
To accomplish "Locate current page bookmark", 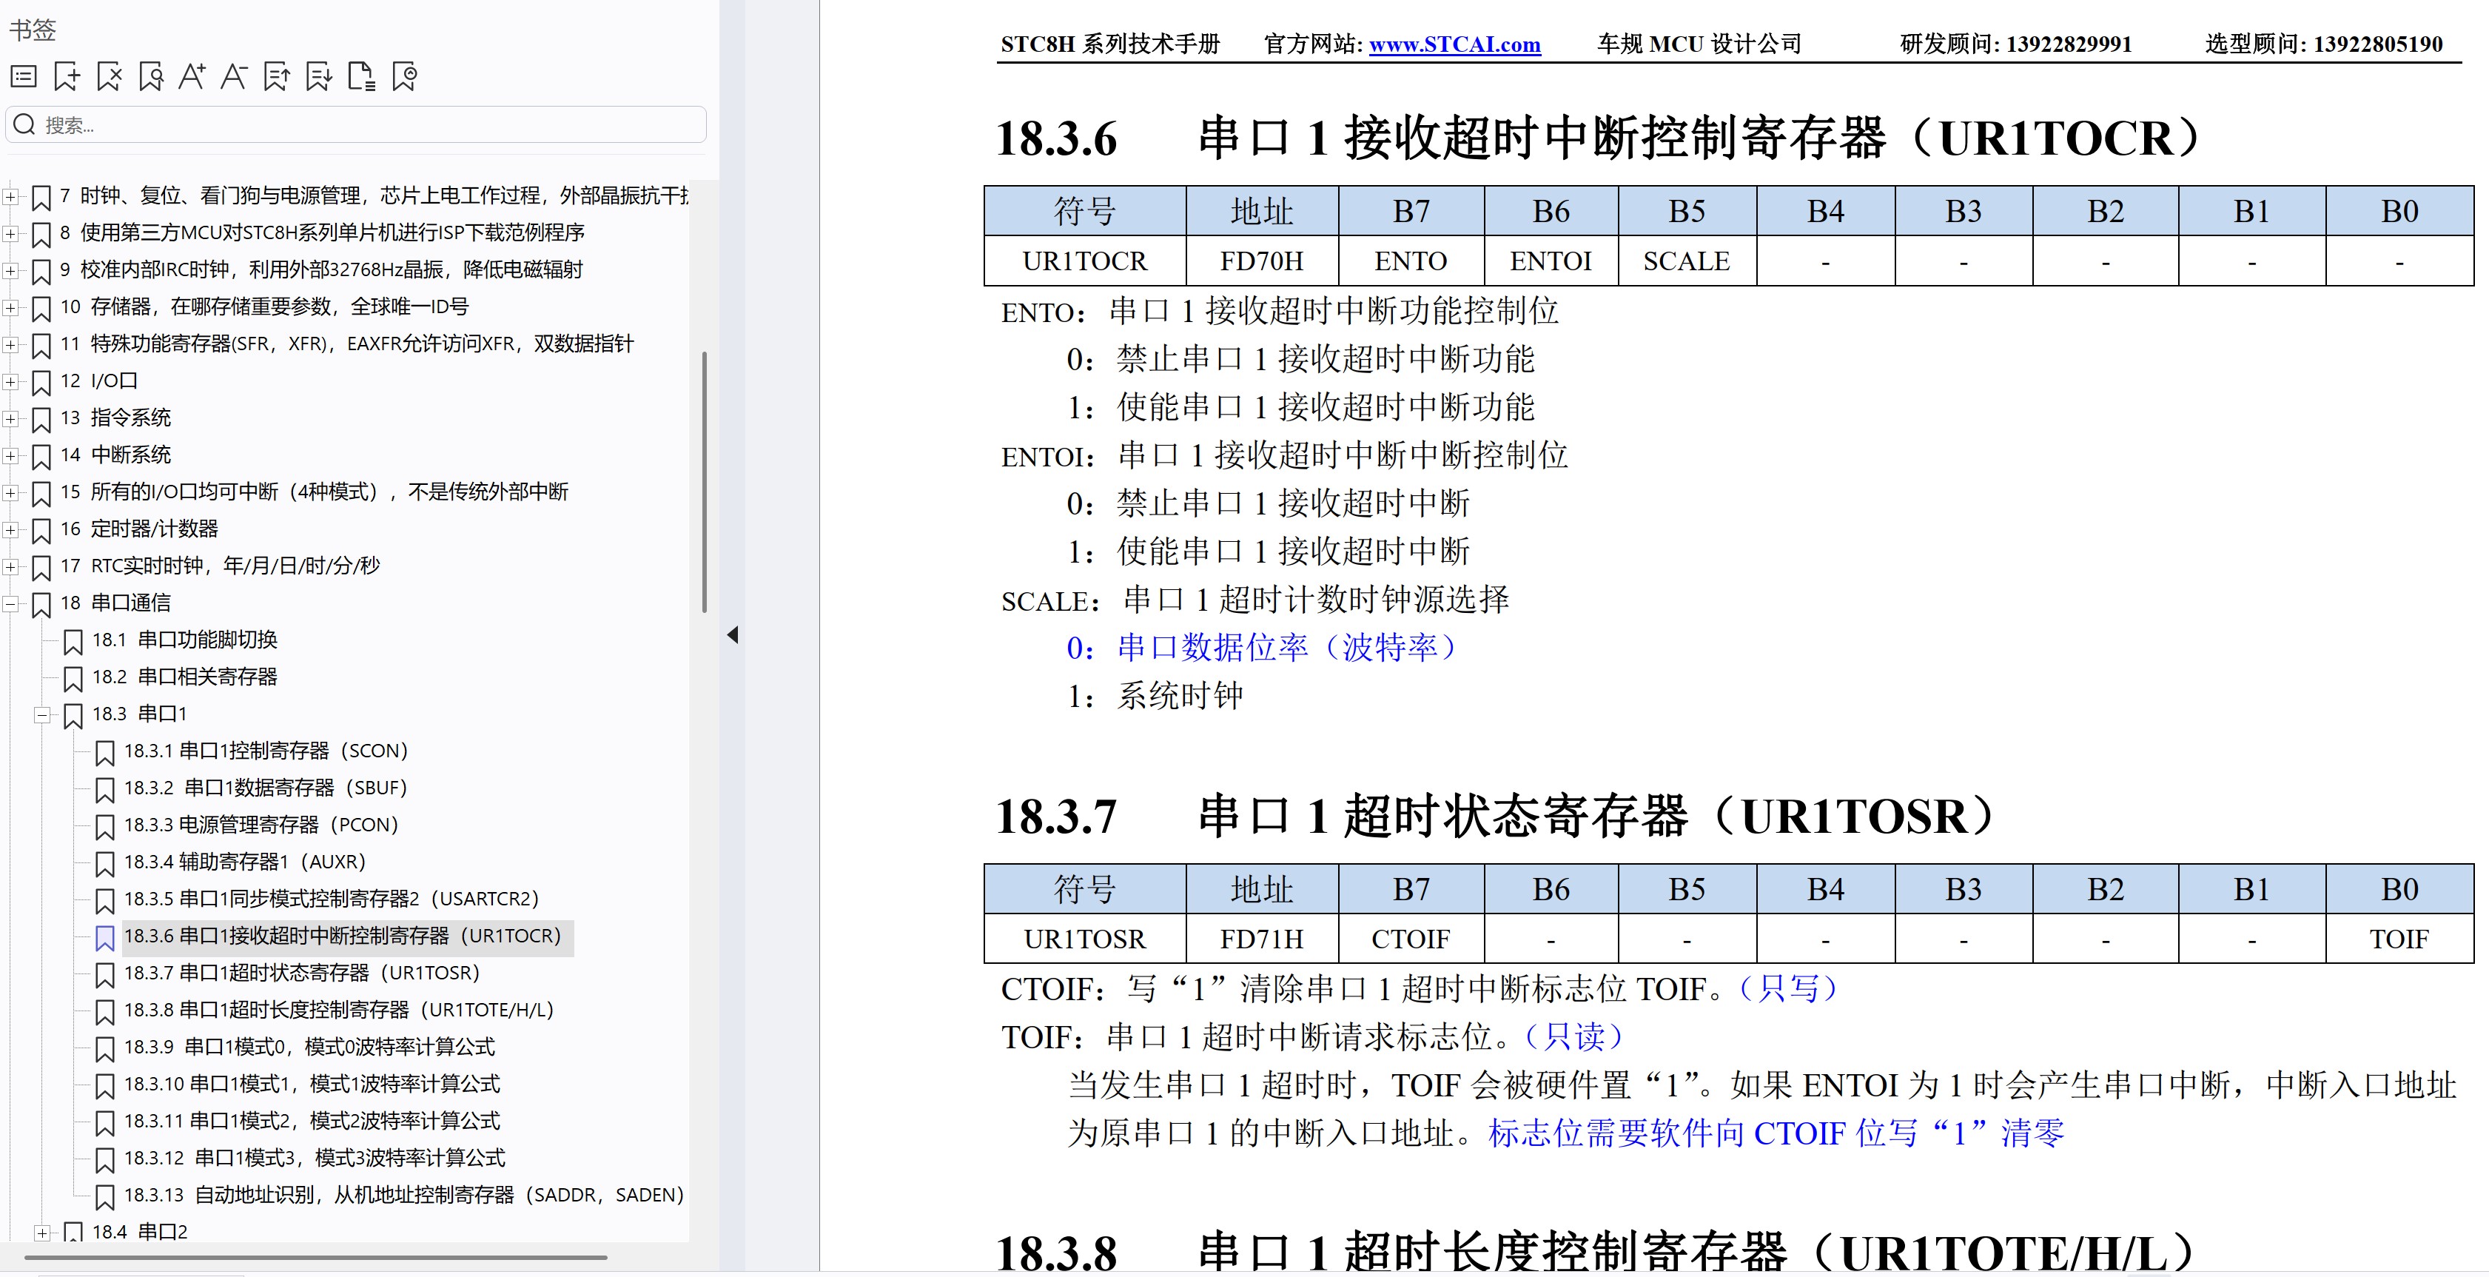I will tap(405, 76).
